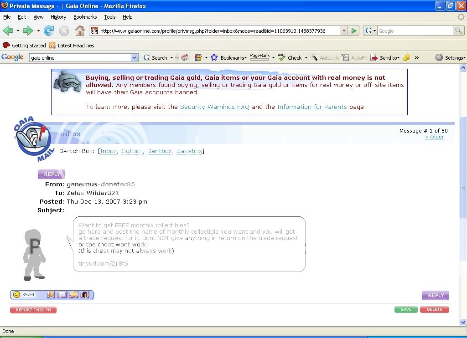The image size is (467, 338).
Task: Click the purple Reply button above message
Action: pos(52,174)
